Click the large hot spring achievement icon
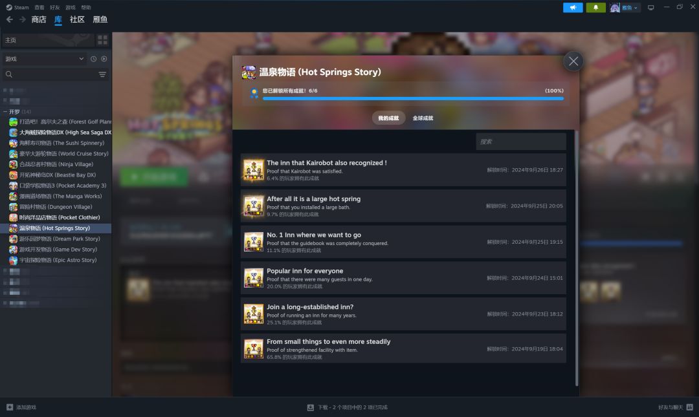699x417 pixels. click(254, 206)
